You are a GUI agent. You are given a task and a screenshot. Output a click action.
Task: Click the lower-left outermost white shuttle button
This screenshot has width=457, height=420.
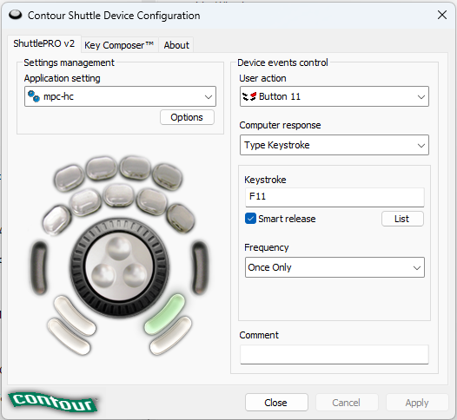coord(69,336)
